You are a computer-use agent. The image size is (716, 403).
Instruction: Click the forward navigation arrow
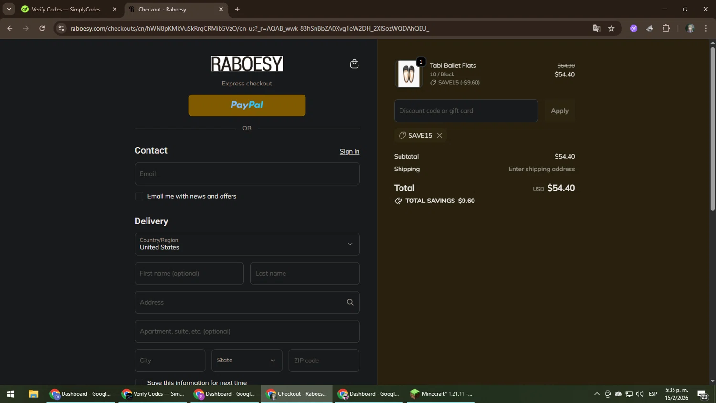pyautogui.click(x=26, y=28)
